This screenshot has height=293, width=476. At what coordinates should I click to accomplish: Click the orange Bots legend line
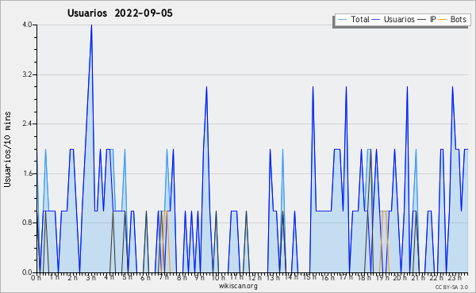443,20
